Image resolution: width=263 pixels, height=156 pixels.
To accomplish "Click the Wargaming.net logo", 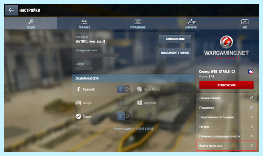I will 226,47.
